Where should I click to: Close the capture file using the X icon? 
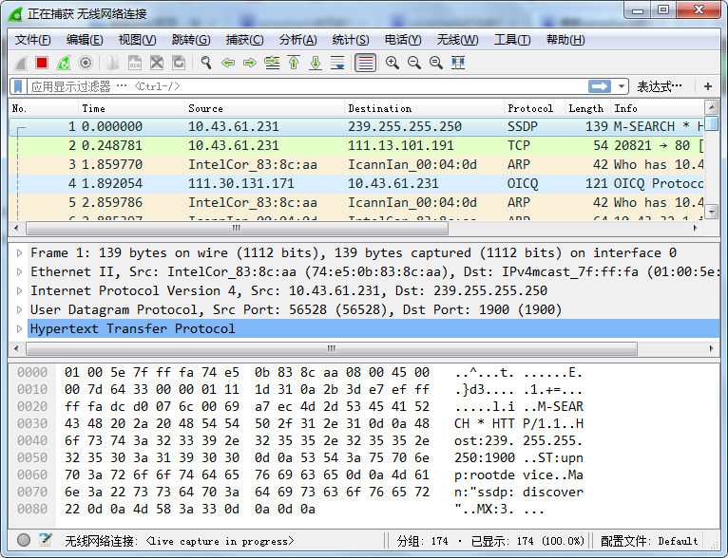(157, 63)
